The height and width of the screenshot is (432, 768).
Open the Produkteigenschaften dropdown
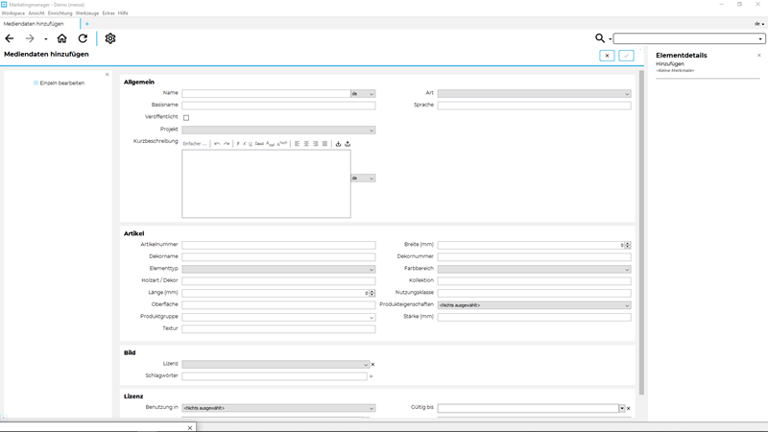(x=535, y=305)
